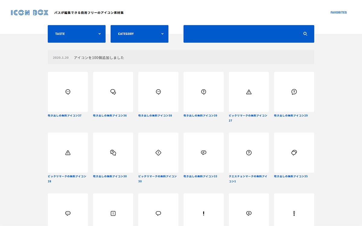Select the warning triangle icon 27
362x226 pixels.
249,92
